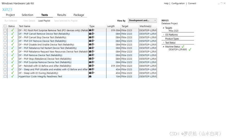Click Run Selected button
Viewport: 226px width, 138px height.
11,21
